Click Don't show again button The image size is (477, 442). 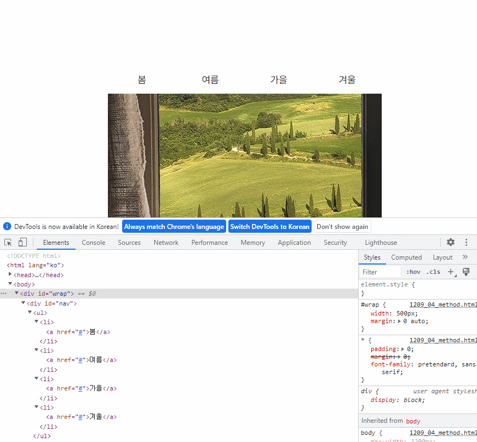click(x=342, y=226)
